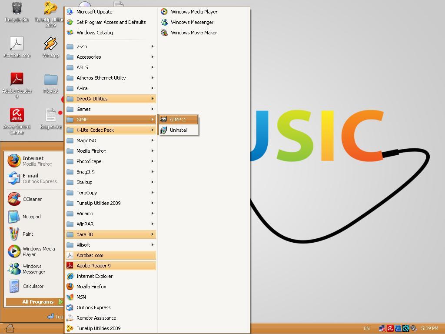Open Acrobat.com in All Programs list
The height and width of the screenshot is (334, 445).
(111, 255)
